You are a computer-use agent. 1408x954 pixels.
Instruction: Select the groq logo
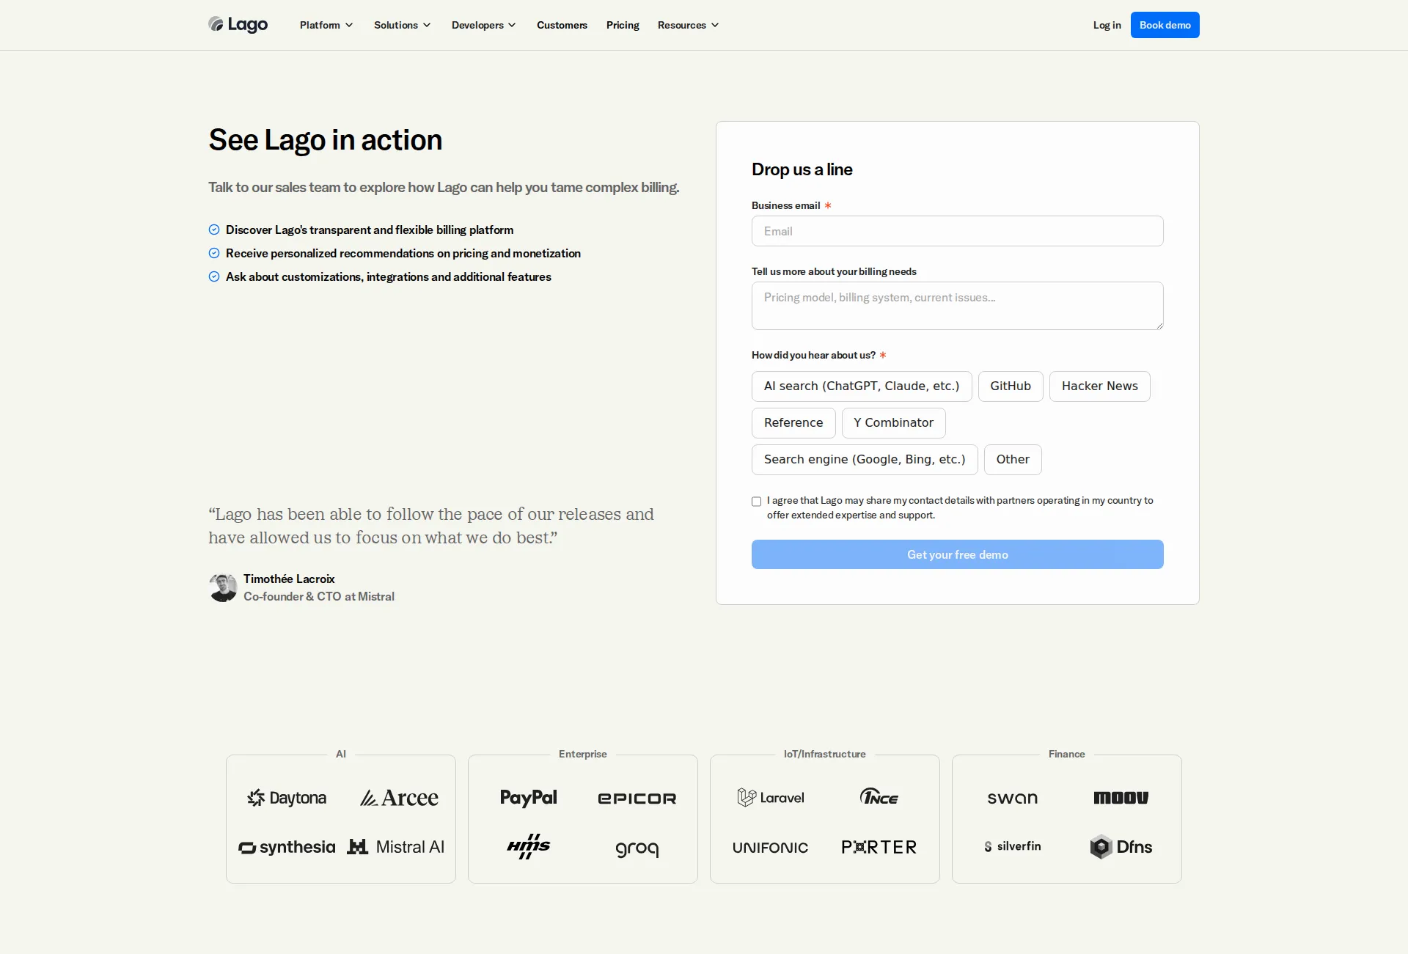coord(637,848)
